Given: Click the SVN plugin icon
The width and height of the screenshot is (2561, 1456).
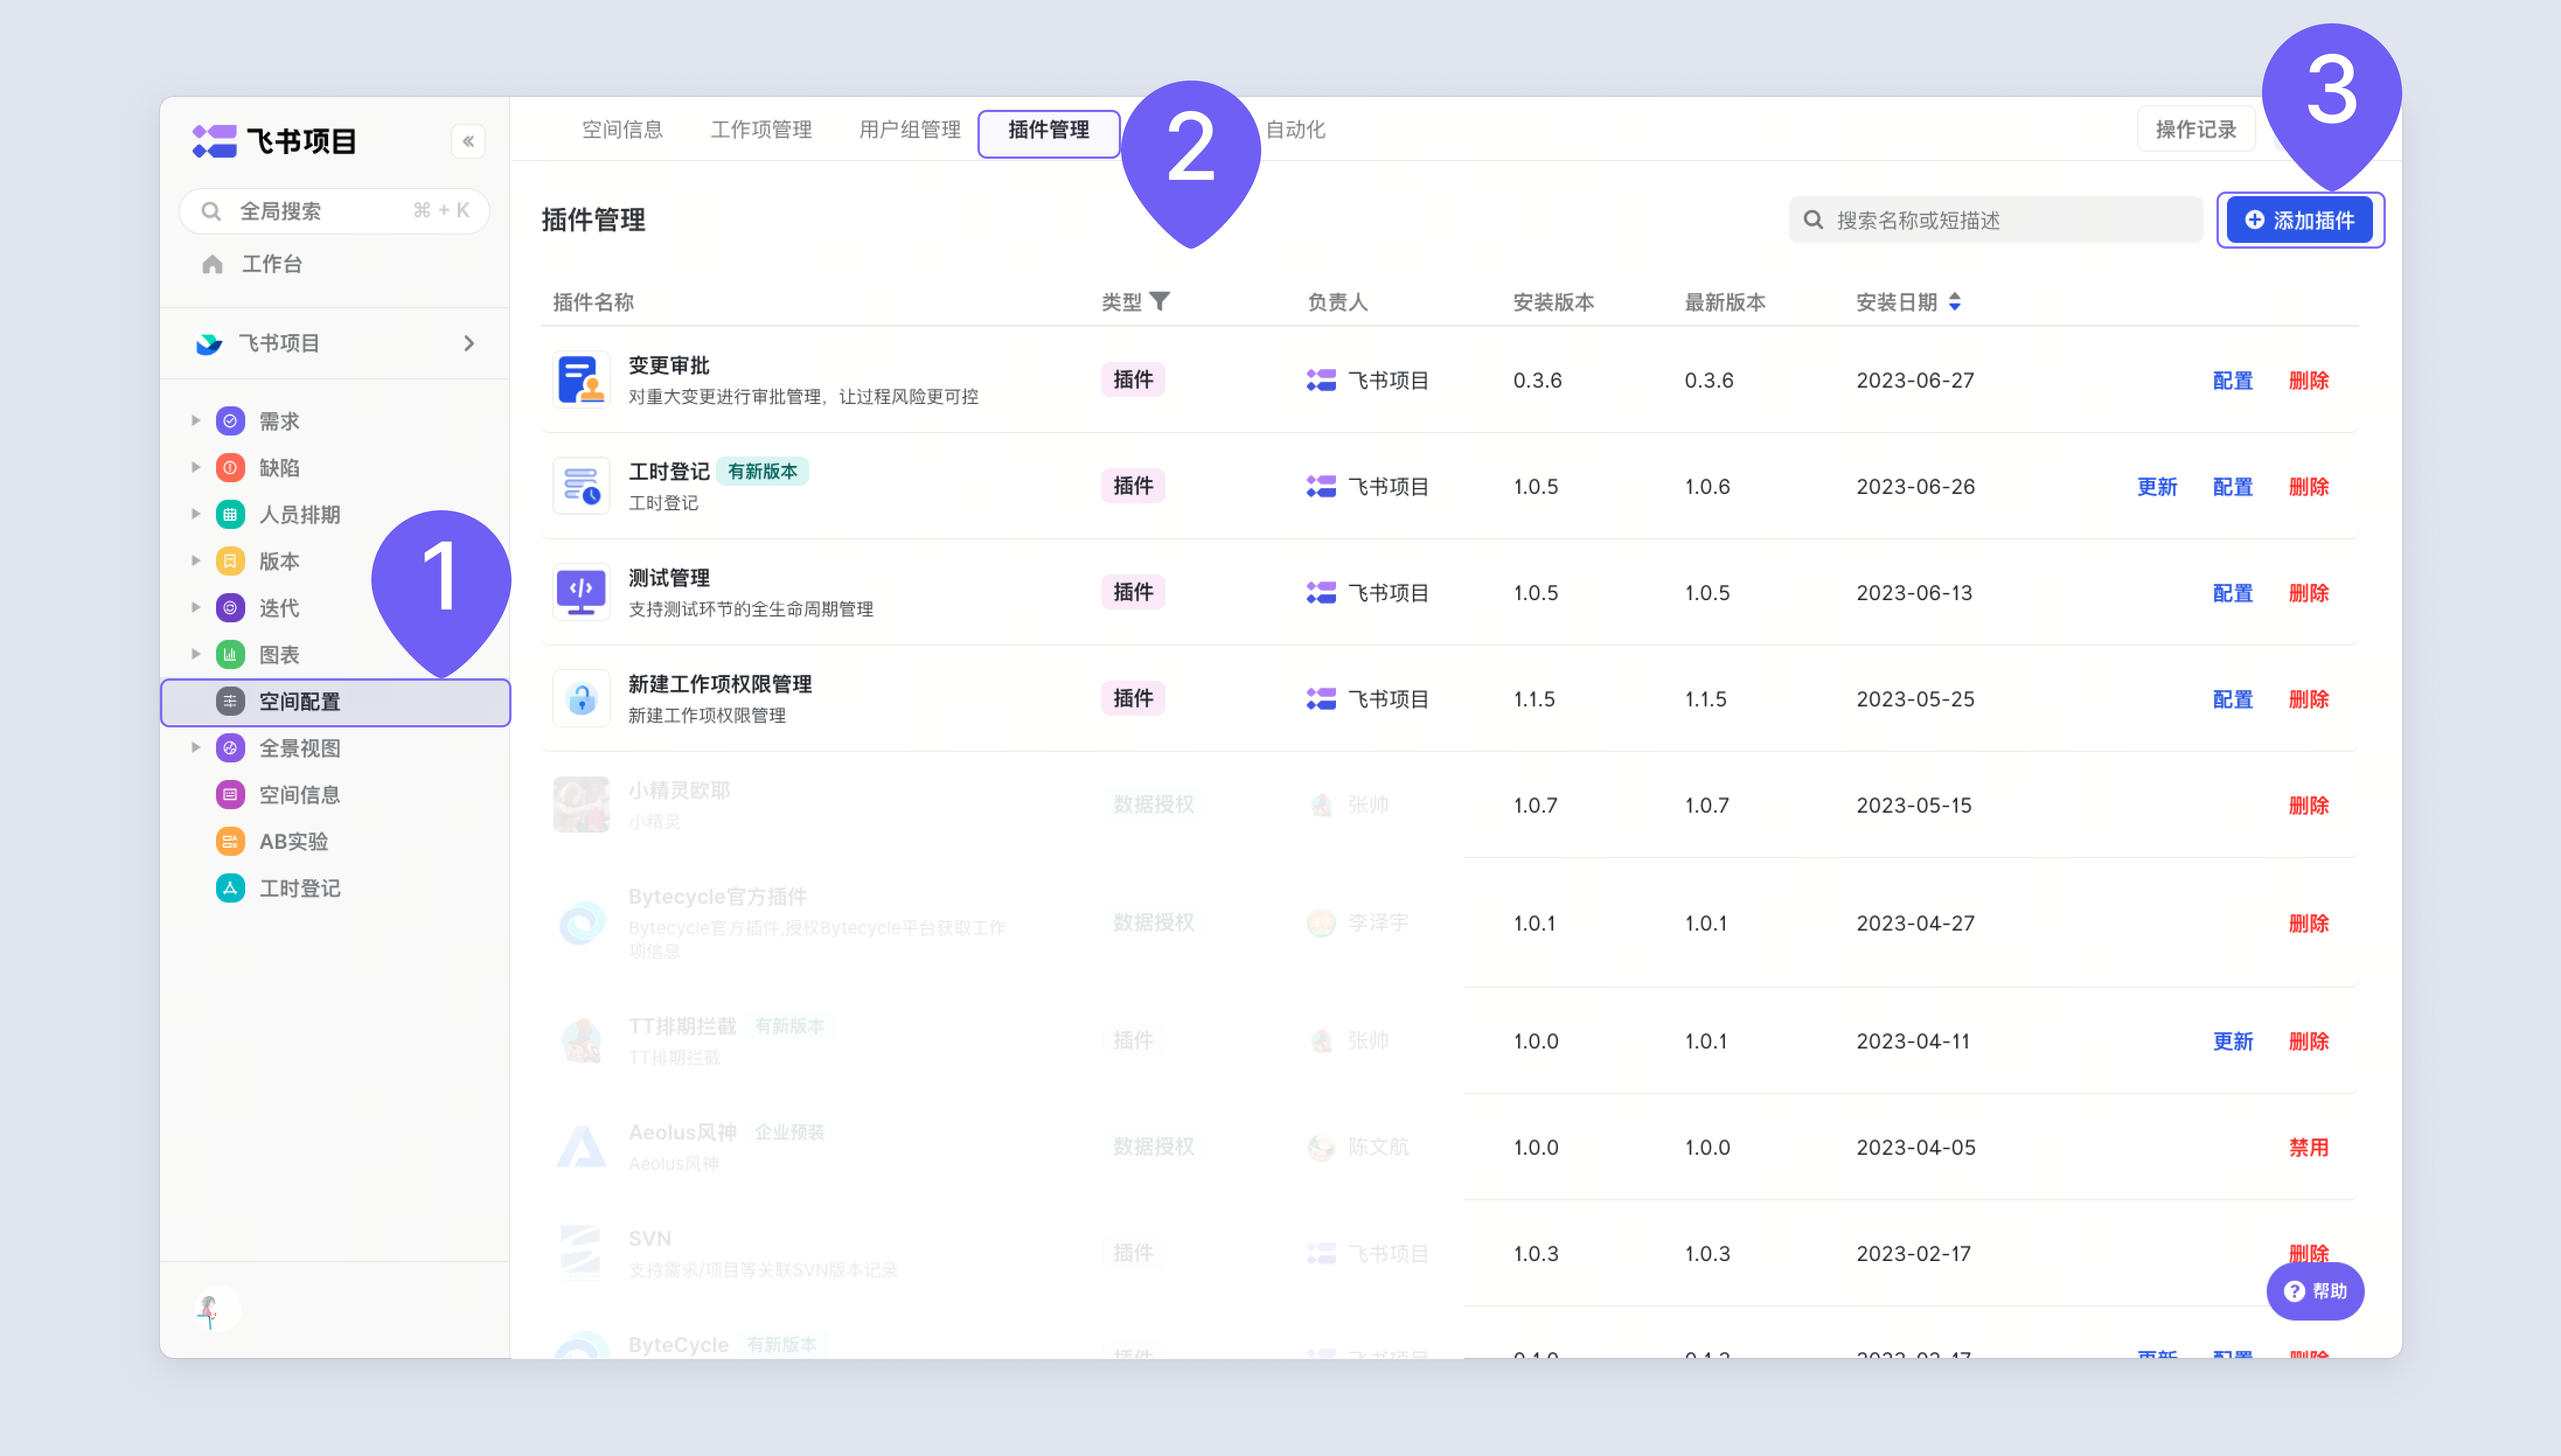Looking at the screenshot, I should coord(581,1253).
